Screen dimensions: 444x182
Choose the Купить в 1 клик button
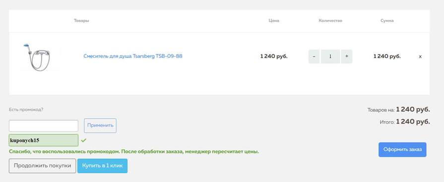pos(103,166)
